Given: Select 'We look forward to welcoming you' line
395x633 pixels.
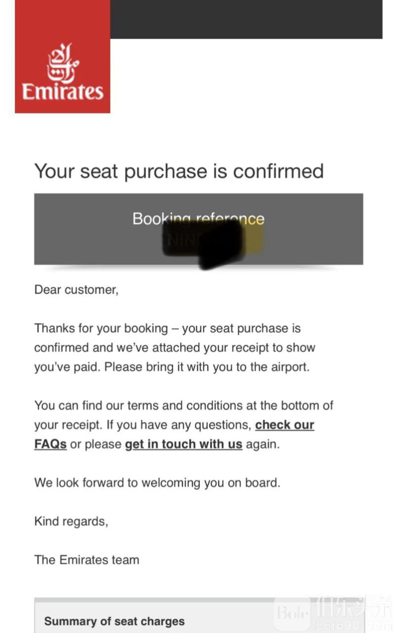Looking at the screenshot, I should coord(157,483).
